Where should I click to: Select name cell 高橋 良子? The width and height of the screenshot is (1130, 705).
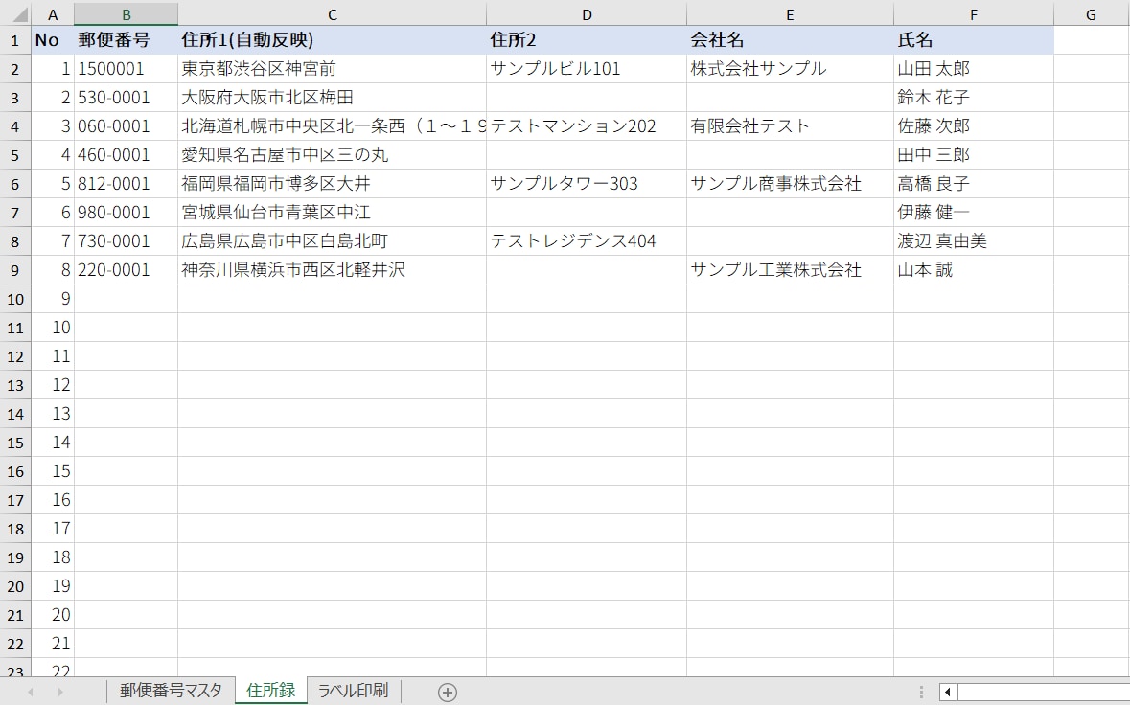(x=974, y=184)
